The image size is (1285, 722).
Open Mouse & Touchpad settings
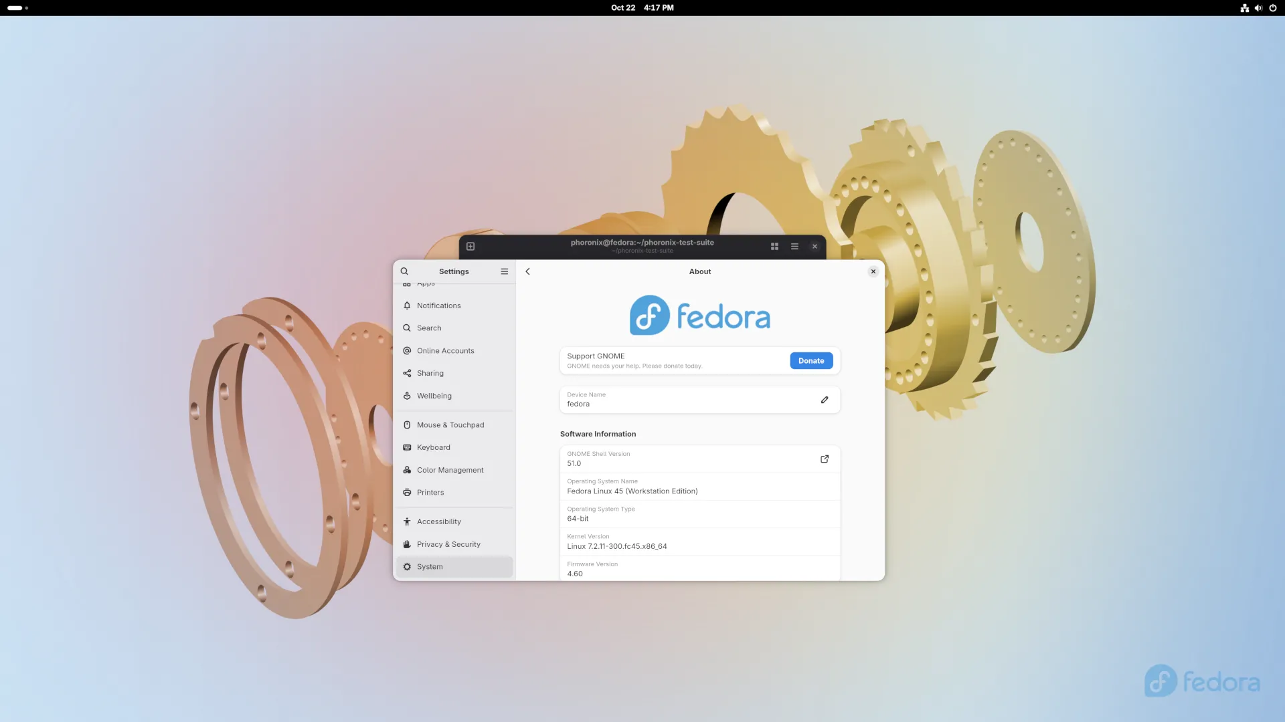click(454, 425)
